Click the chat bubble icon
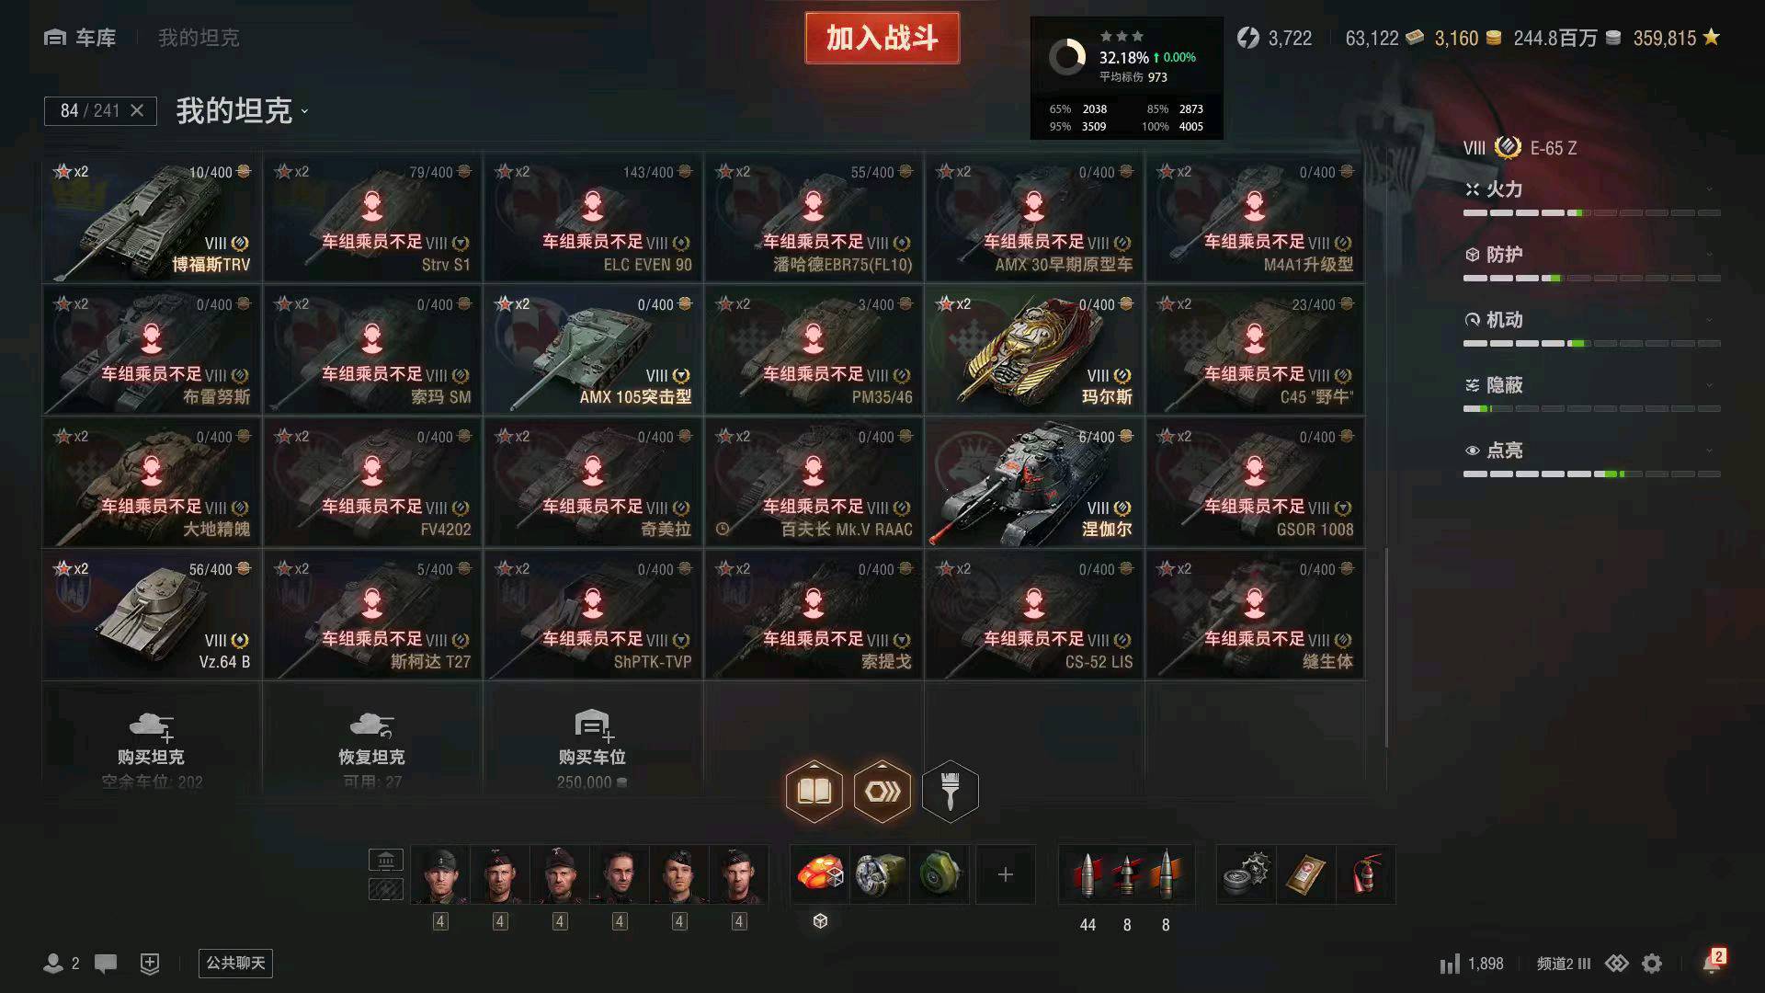The height and width of the screenshot is (993, 1765). pyautogui.click(x=106, y=963)
